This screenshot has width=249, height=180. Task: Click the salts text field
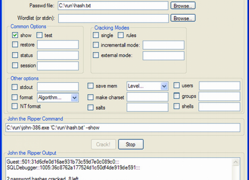[x=147, y=107]
